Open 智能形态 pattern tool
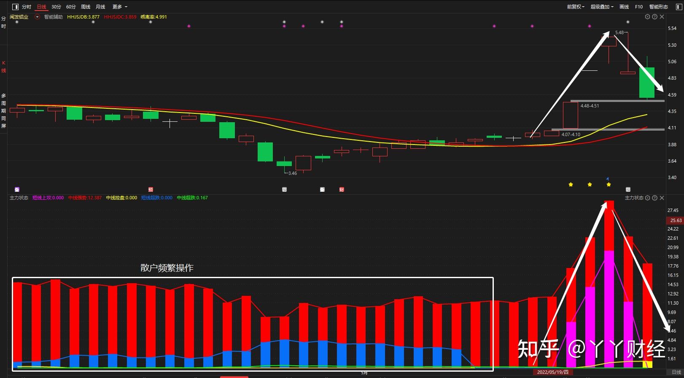684x378 pixels. pyautogui.click(x=659, y=7)
